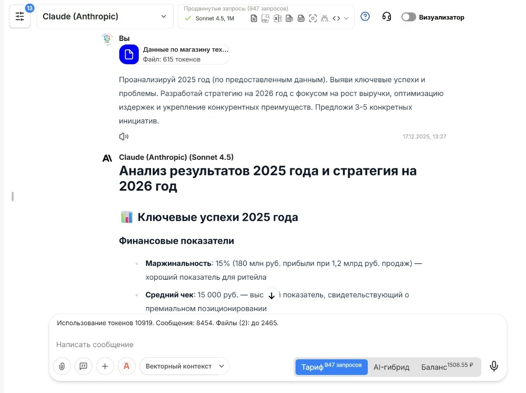Viewport: 526px width, 393px height.
Task: Open the Claude (Anthropic) model dropdown
Action: (105, 17)
